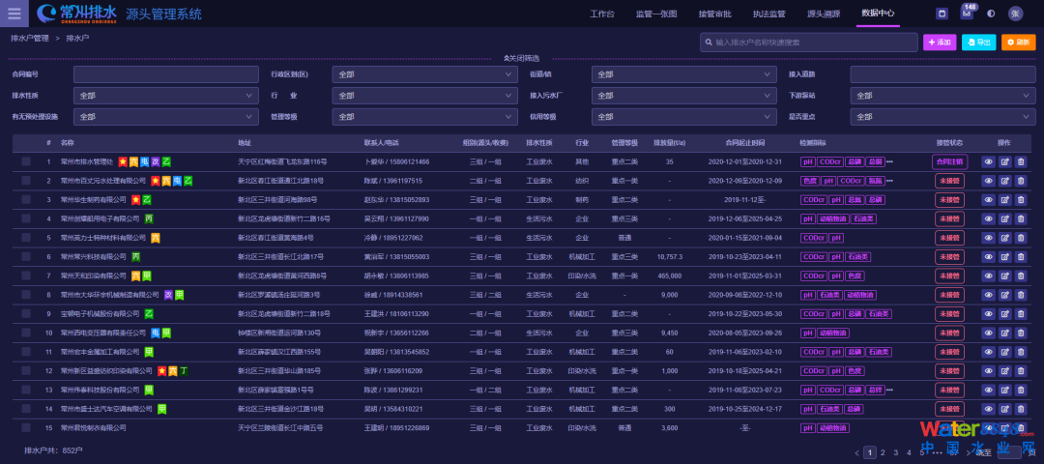Select the checkbox for row 4
The image size is (1044, 464).
[26, 218]
